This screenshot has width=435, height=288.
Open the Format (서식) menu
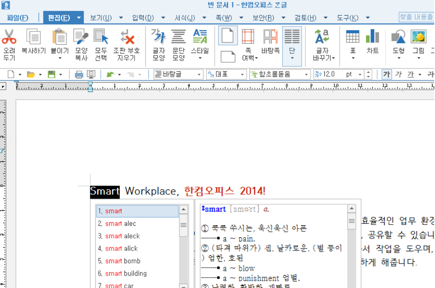[184, 18]
